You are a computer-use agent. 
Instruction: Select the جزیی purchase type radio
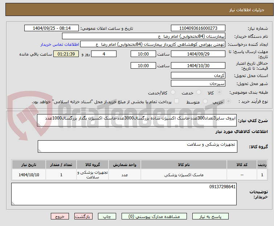(228, 101)
